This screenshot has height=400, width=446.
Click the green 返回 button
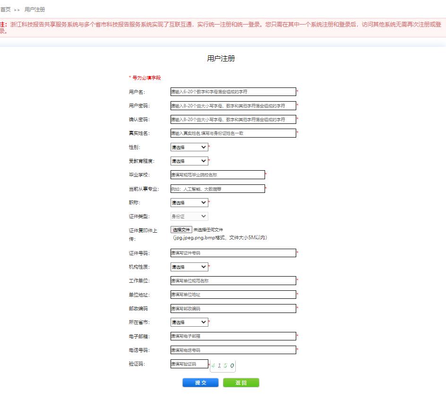pyautogui.click(x=241, y=383)
